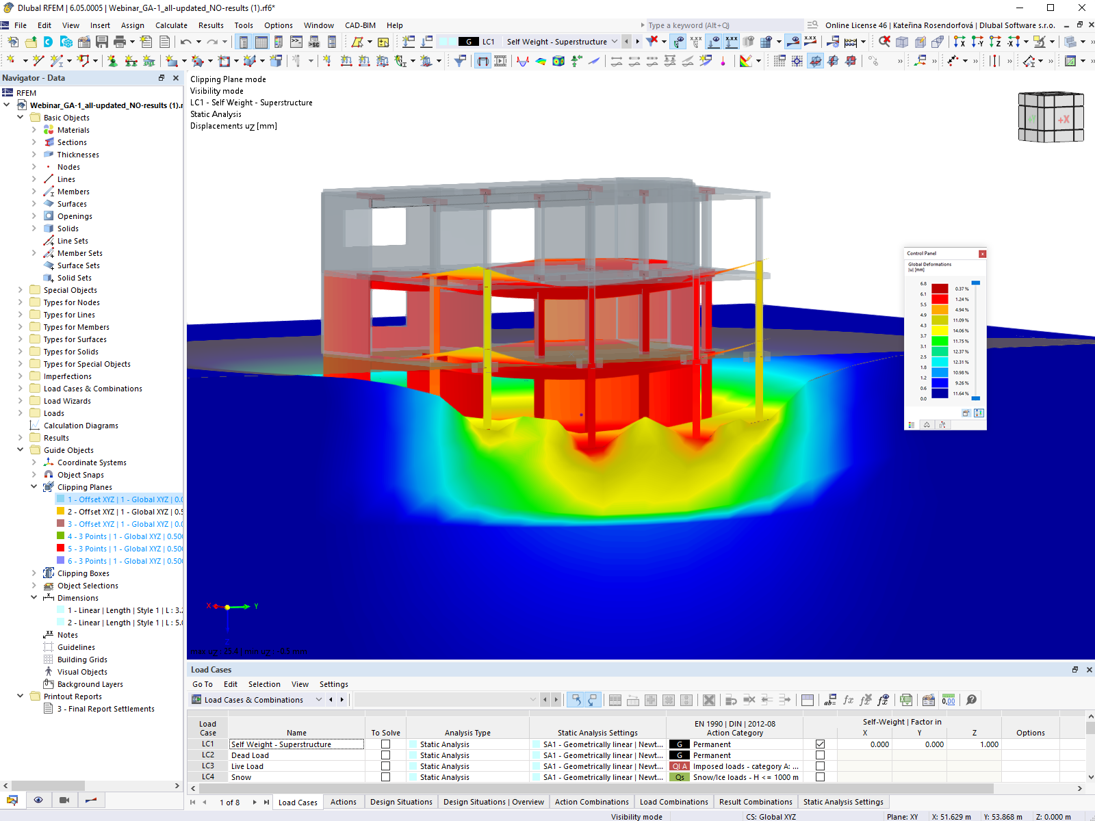Open the Save icon in toolbar

101,42
